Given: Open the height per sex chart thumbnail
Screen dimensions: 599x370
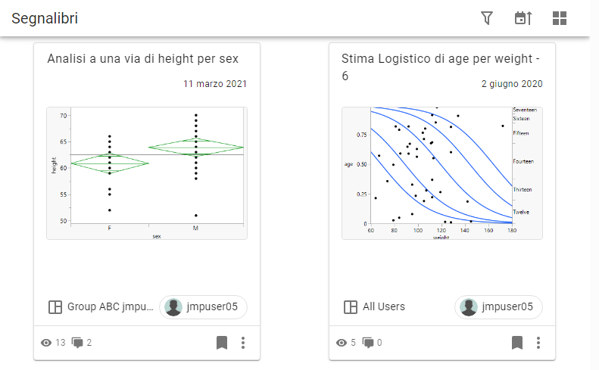Looking at the screenshot, I should click(x=147, y=173).
